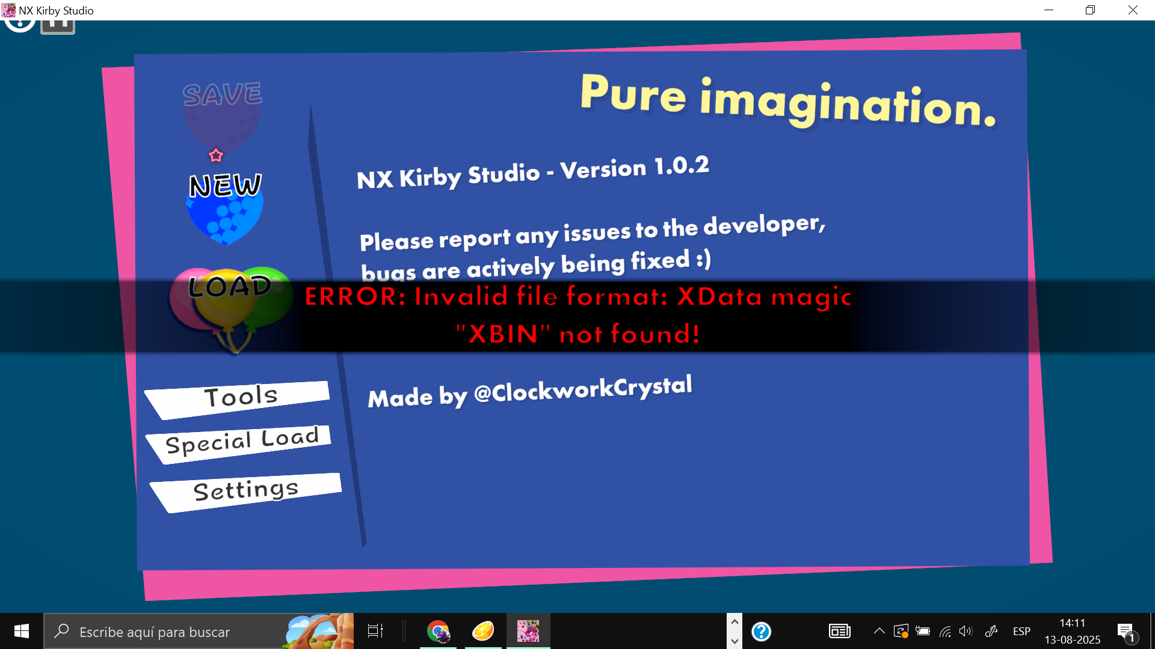Click the red XBIN error message banner

577,315
